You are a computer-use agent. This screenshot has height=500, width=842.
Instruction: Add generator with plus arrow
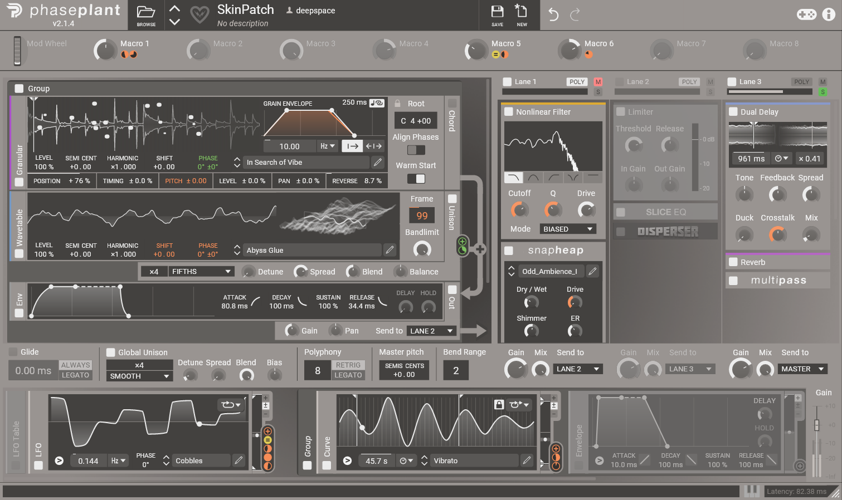480,249
